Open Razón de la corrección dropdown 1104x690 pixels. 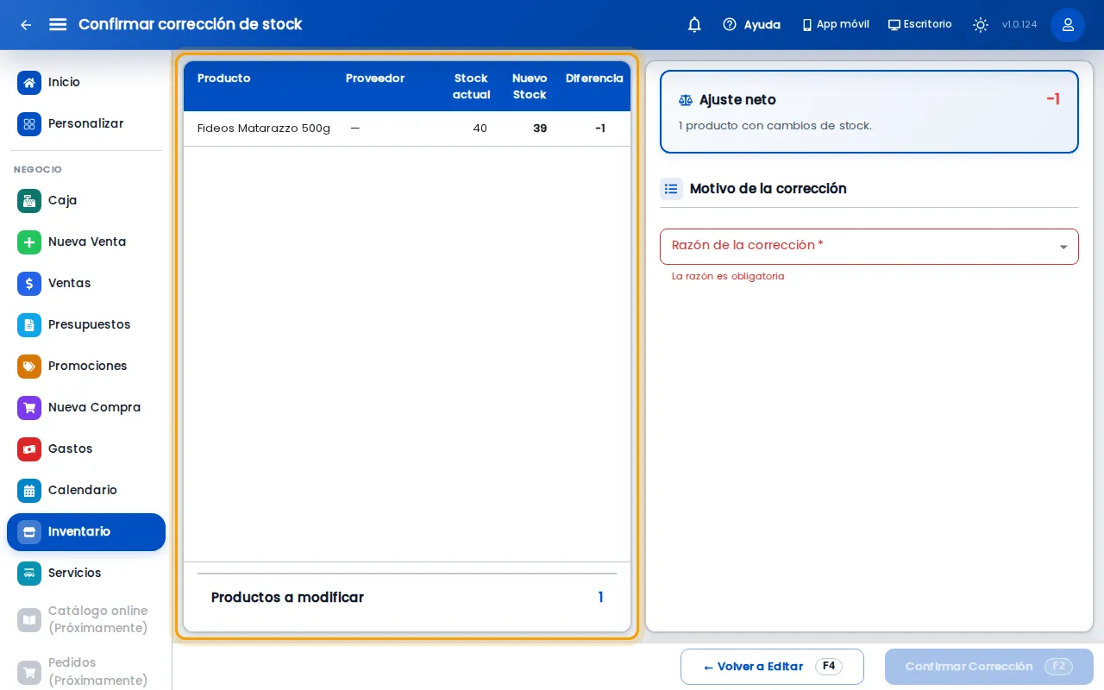[x=869, y=247]
